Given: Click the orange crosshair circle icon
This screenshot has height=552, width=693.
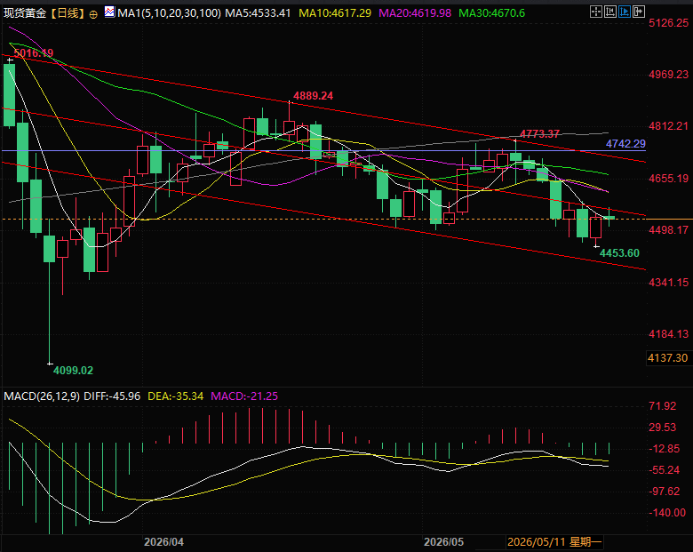Looking at the screenshot, I should [x=93, y=14].
